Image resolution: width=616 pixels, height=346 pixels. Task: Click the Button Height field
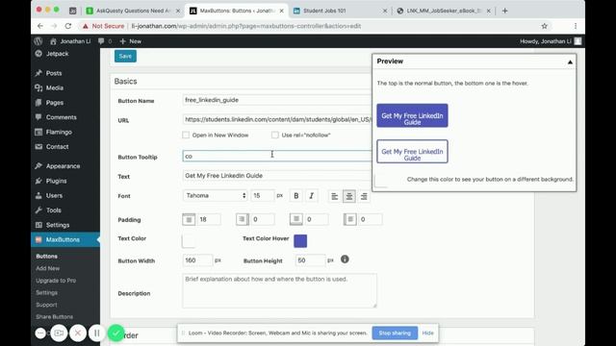point(310,260)
